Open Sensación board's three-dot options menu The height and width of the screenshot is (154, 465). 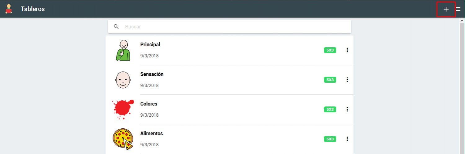347,80
